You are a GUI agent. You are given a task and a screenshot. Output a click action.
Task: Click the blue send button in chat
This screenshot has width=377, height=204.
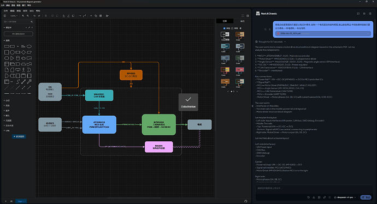366,197
